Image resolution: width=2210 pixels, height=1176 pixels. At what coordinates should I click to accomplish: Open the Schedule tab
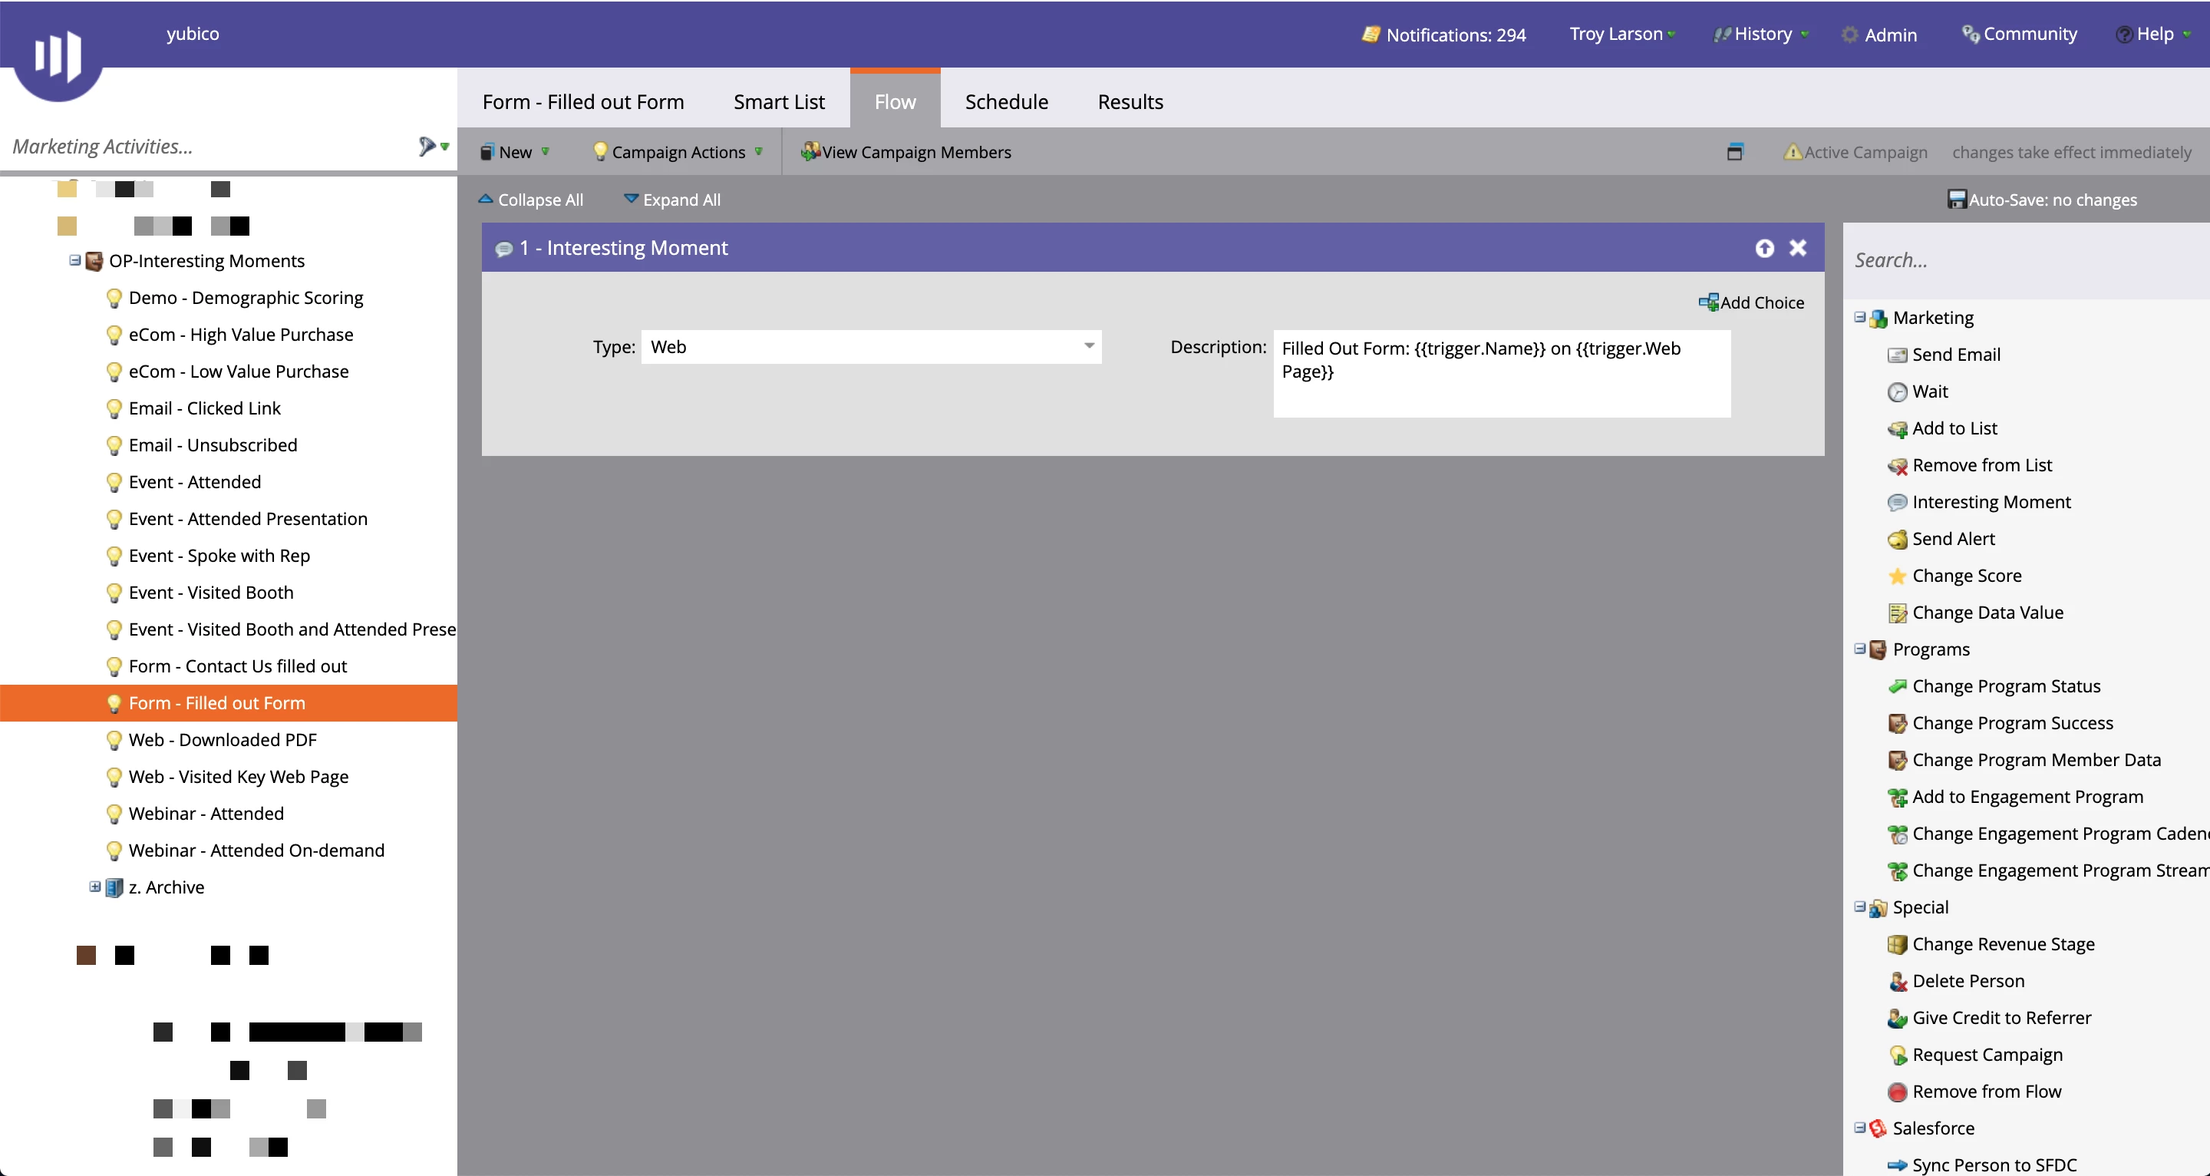coord(1005,101)
